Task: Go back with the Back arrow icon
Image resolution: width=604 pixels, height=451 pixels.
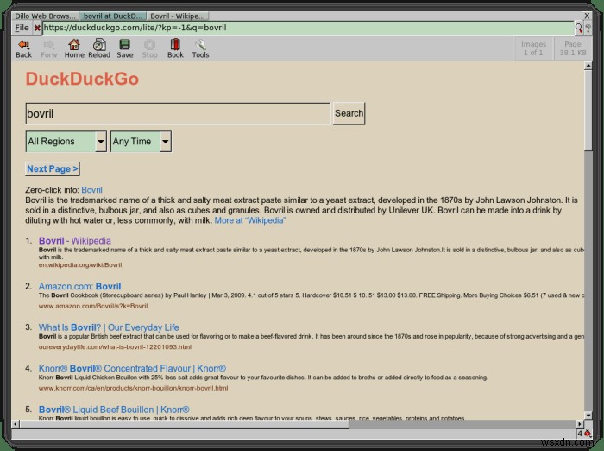Action: (23, 48)
